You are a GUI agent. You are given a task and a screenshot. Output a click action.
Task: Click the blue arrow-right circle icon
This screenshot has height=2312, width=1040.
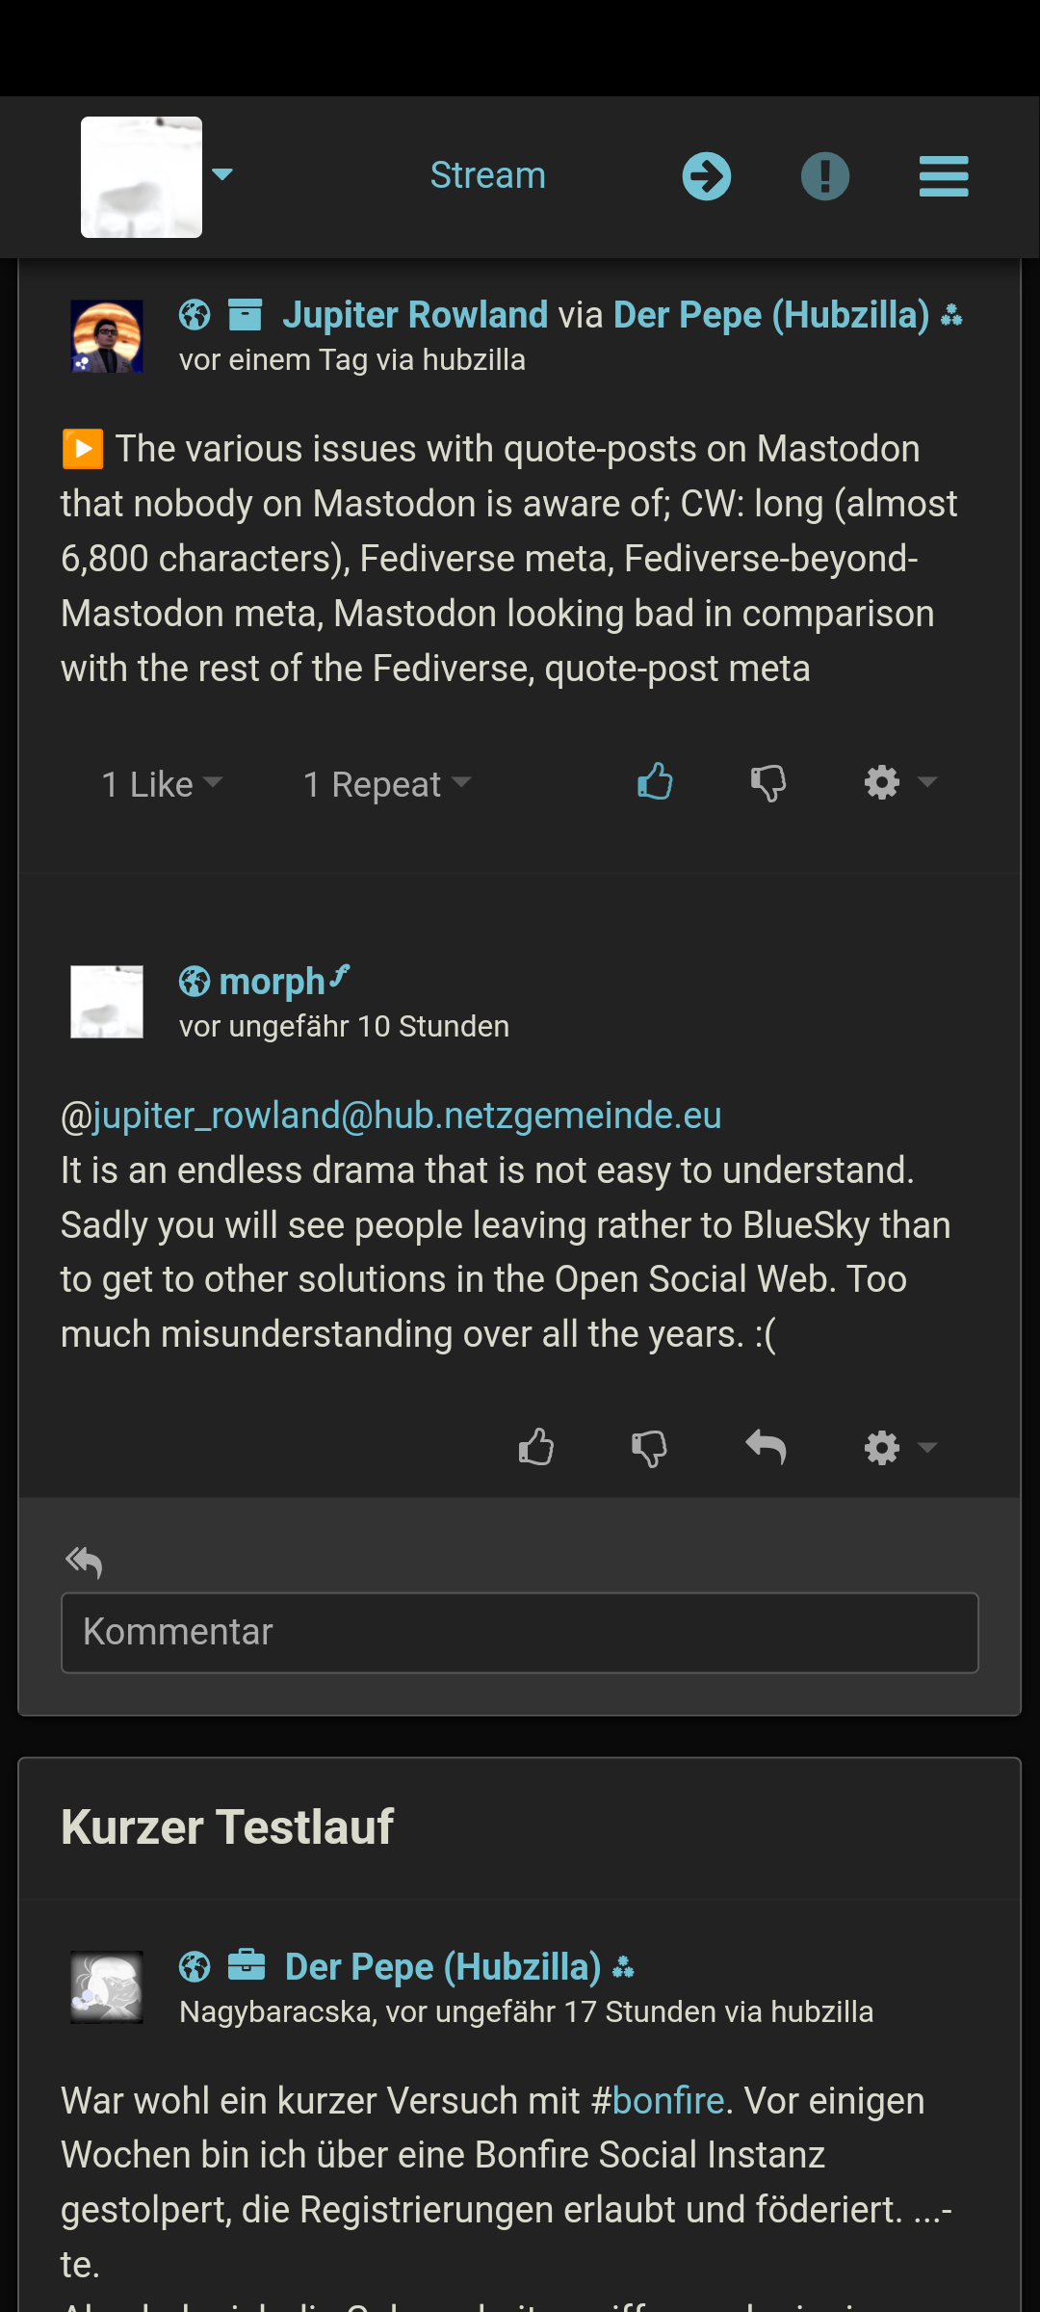(707, 176)
